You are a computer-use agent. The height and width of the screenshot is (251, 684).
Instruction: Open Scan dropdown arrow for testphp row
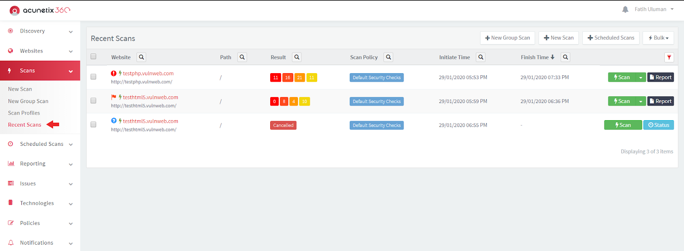[x=640, y=77]
